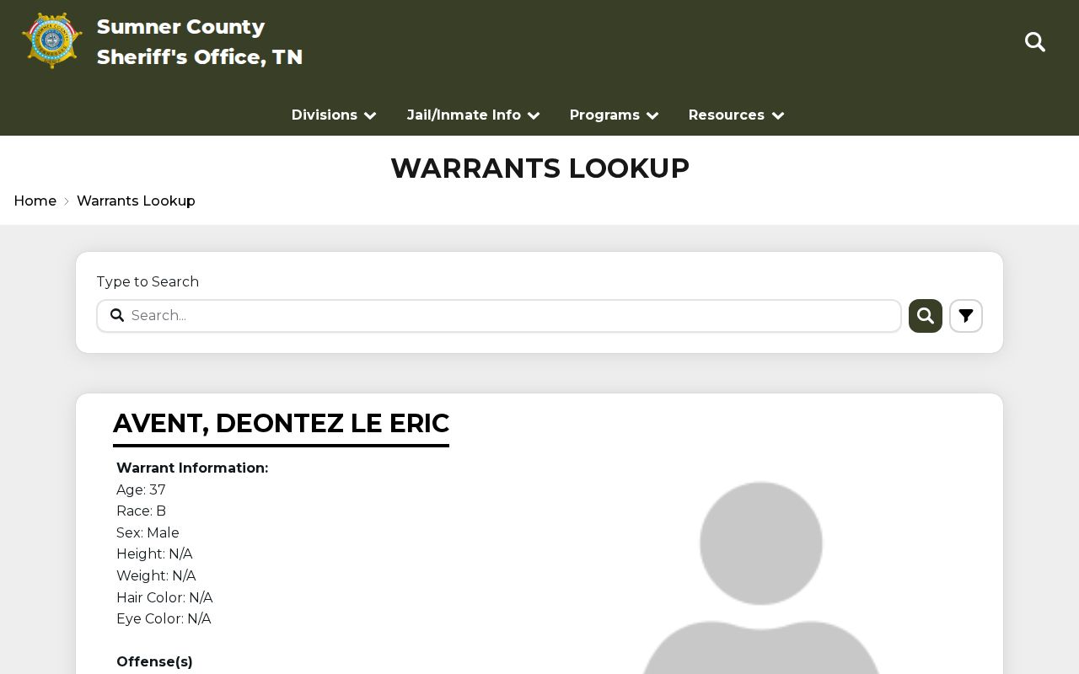Image resolution: width=1079 pixels, height=674 pixels.
Task: Open site search magnifier in header
Action: (1035, 41)
